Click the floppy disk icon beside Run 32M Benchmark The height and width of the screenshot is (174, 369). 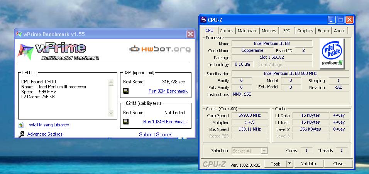[x=126, y=91]
